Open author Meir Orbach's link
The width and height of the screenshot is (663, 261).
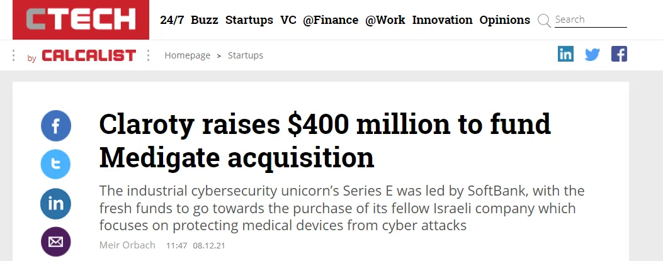click(x=127, y=245)
